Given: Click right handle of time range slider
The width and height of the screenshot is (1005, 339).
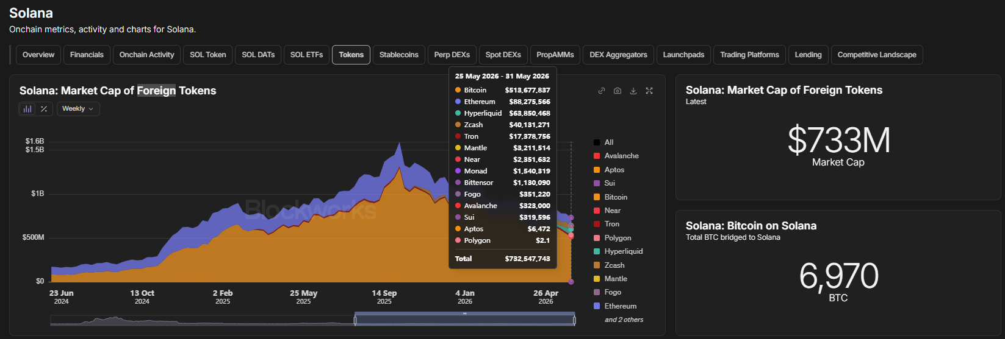Looking at the screenshot, I should [x=575, y=320].
